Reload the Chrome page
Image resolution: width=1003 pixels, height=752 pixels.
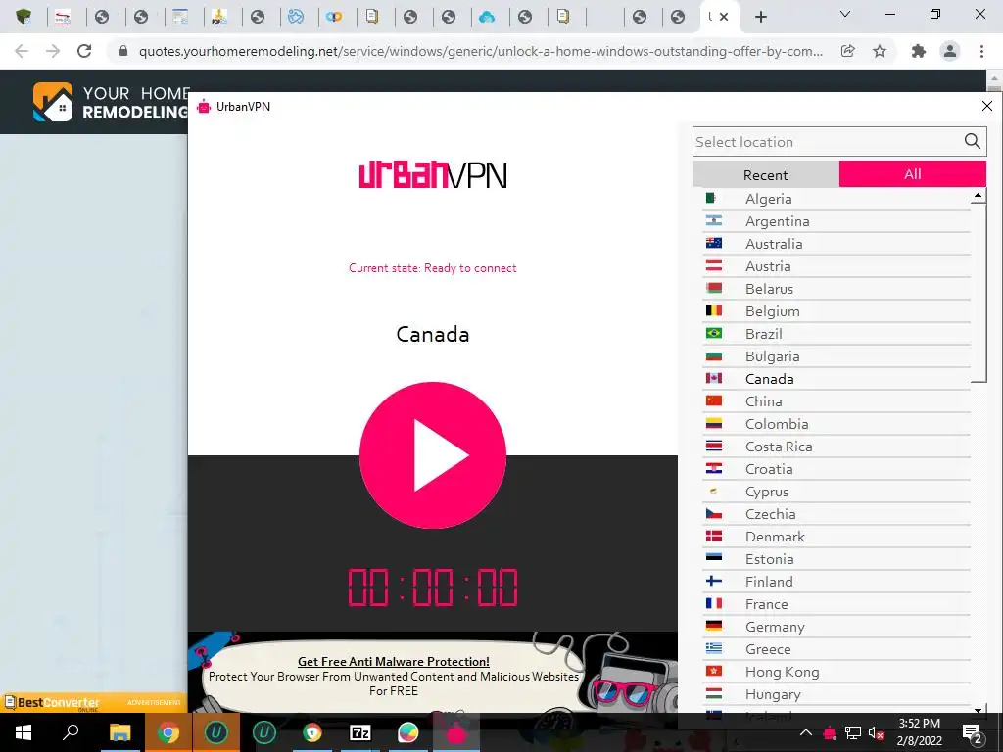[84, 51]
